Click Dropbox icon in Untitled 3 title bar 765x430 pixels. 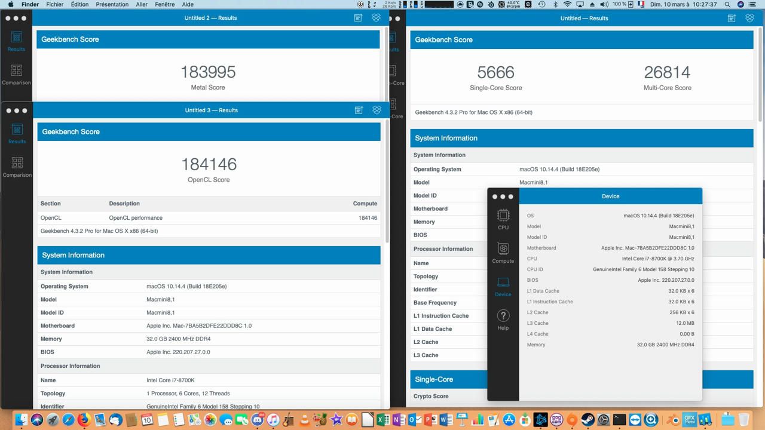(x=377, y=110)
